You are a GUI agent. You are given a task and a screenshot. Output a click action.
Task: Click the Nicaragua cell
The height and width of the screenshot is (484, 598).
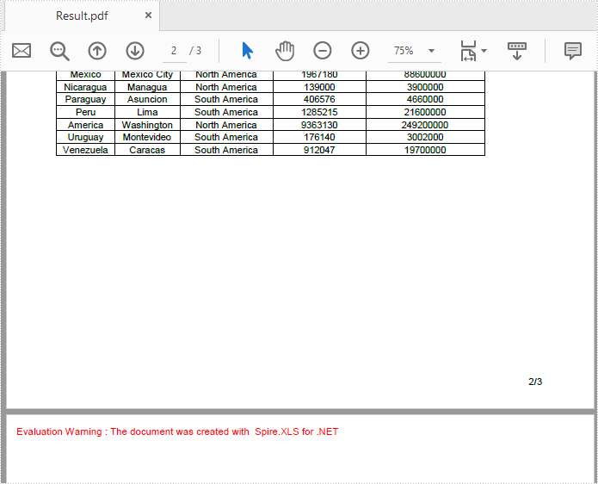click(x=85, y=87)
